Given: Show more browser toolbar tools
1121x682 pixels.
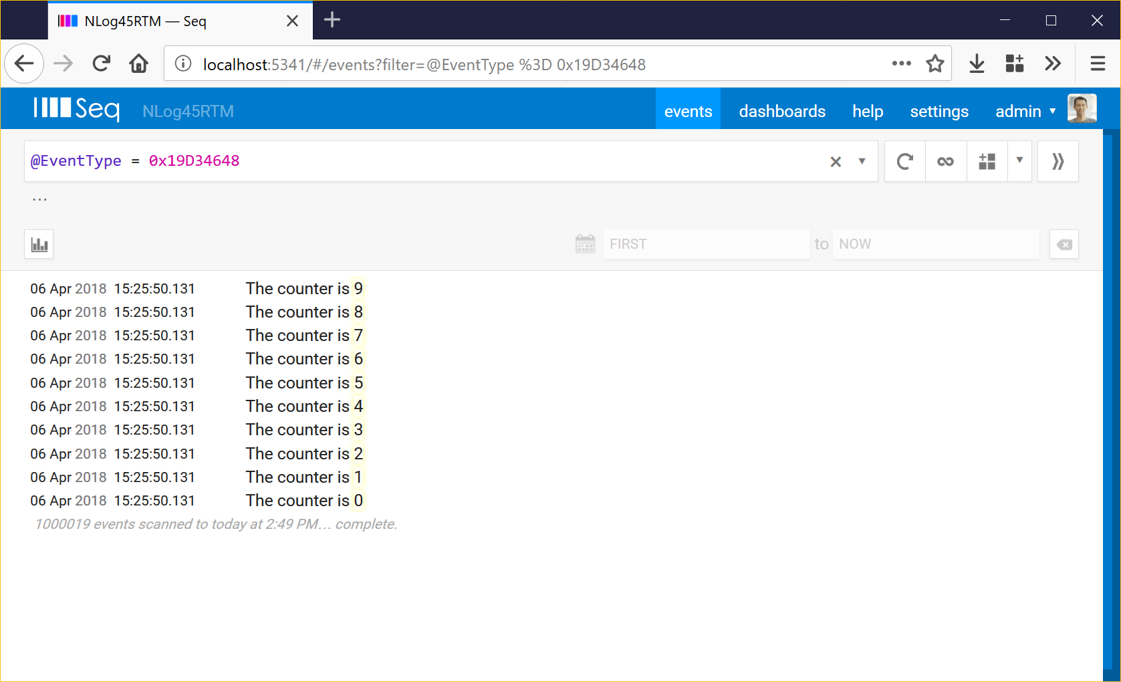Looking at the screenshot, I should click(1053, 64).
